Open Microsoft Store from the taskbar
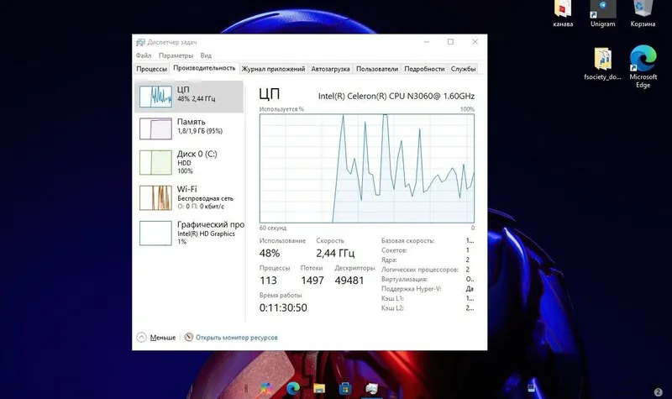 coord(345,388)
